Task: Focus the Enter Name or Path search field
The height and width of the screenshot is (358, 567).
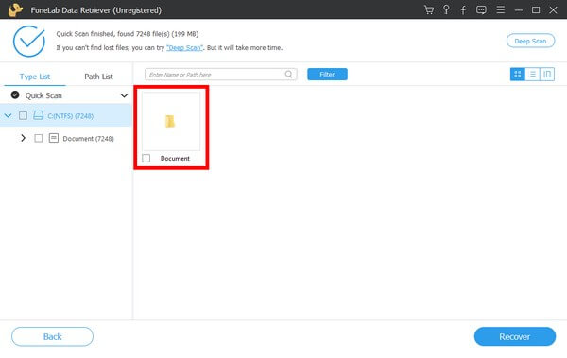Action: 220,75
